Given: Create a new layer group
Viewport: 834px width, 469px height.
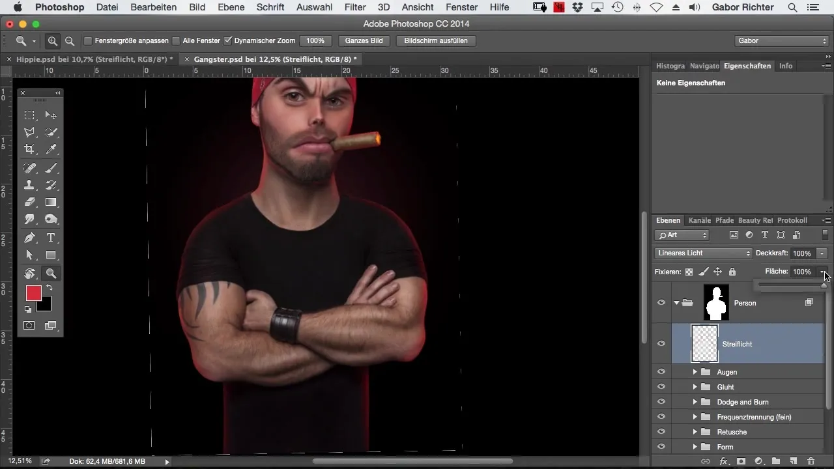Looking at the screenshot, I should tap(776, 461).
